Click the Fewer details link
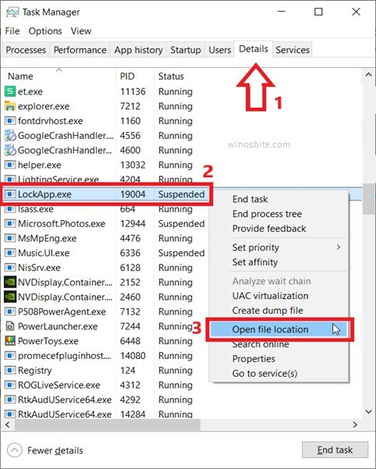The image size is (376, 469). (x=55, y=450)
